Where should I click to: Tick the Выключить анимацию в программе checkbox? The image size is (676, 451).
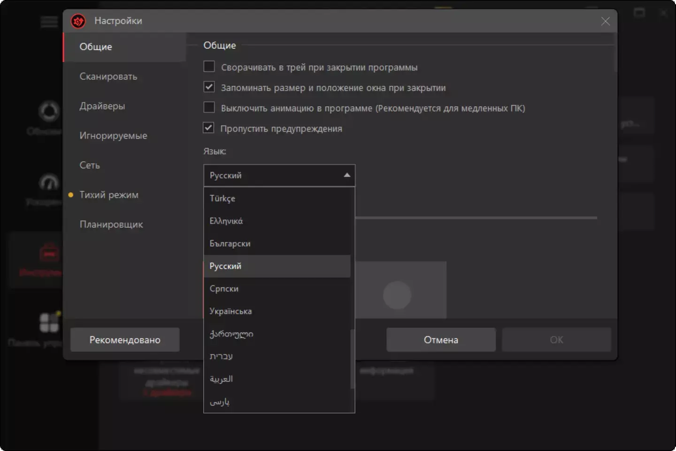point(209,108)
